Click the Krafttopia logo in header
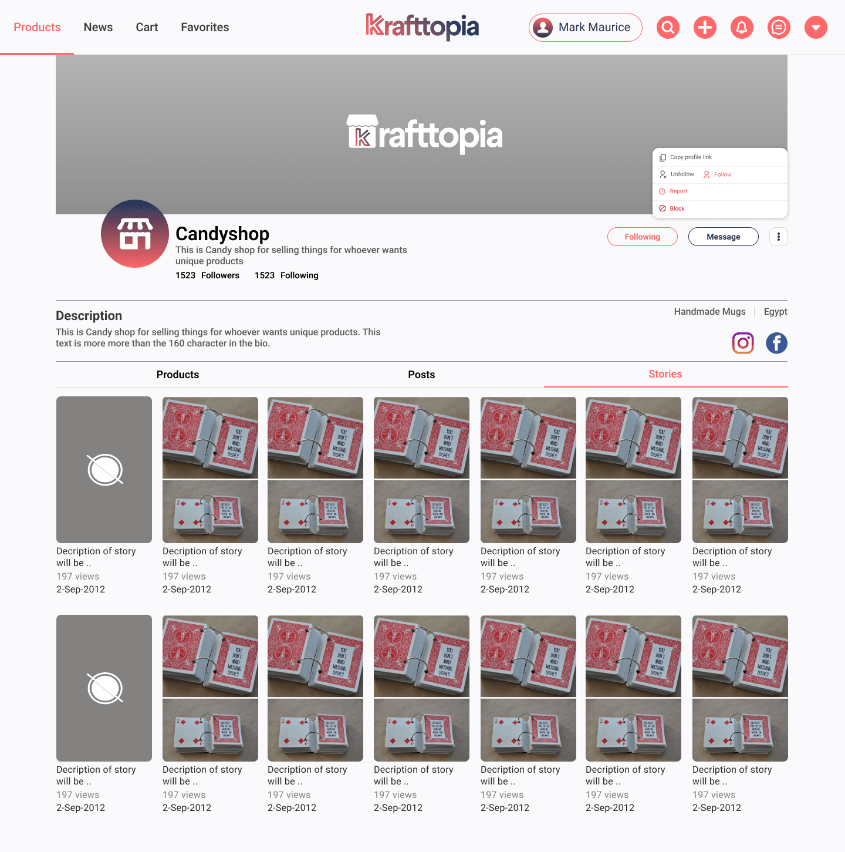 coord(422,26)
